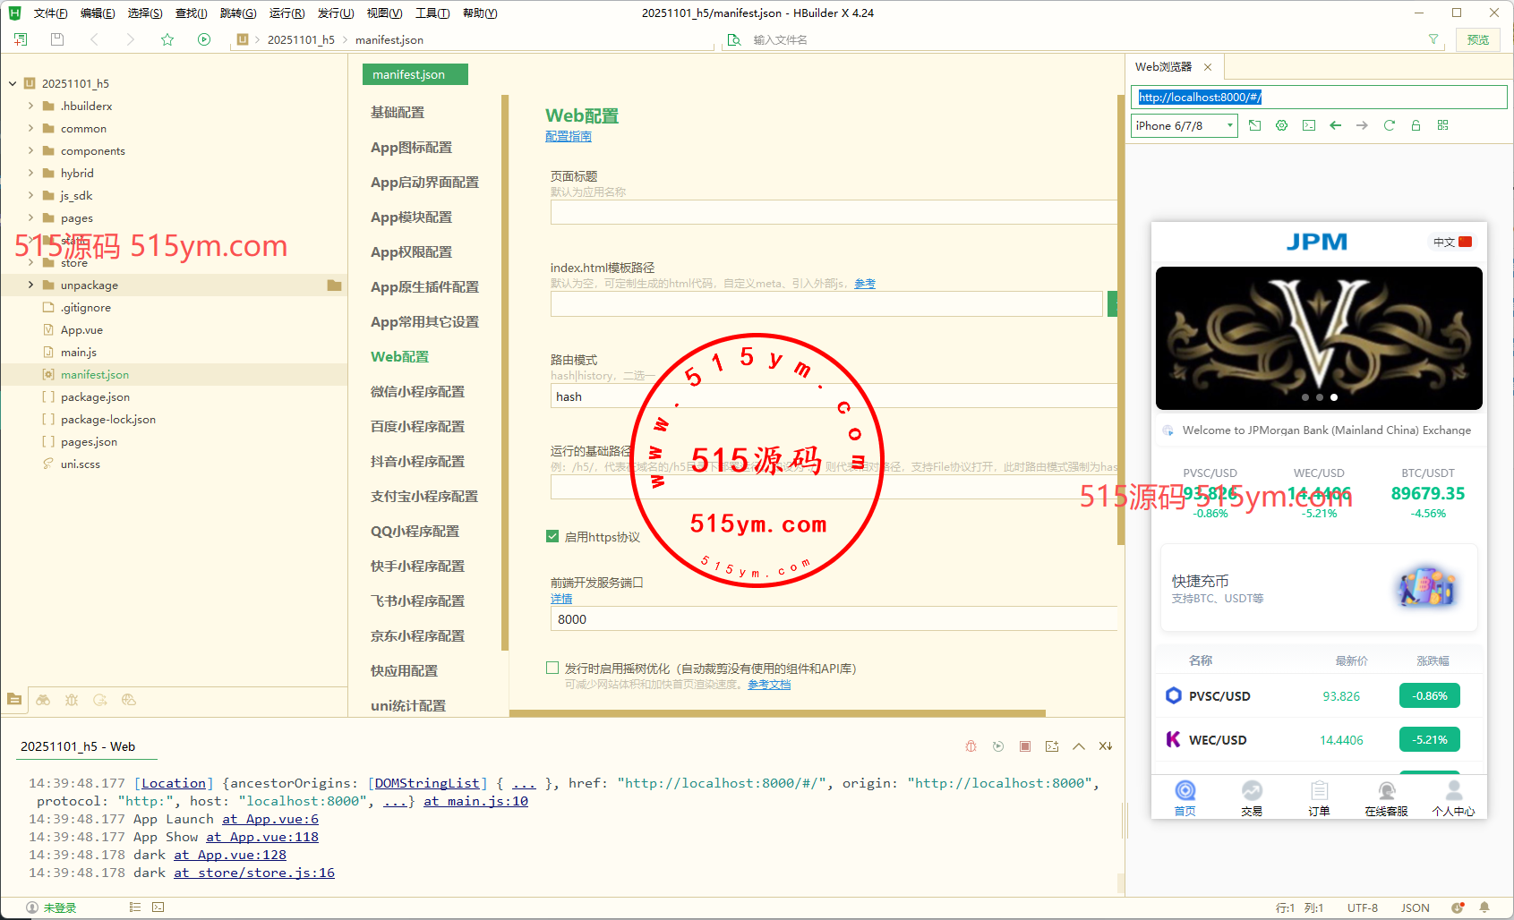Open the 运行(R) menu
Screen dimensions: 1514x920
pos(287,13)
